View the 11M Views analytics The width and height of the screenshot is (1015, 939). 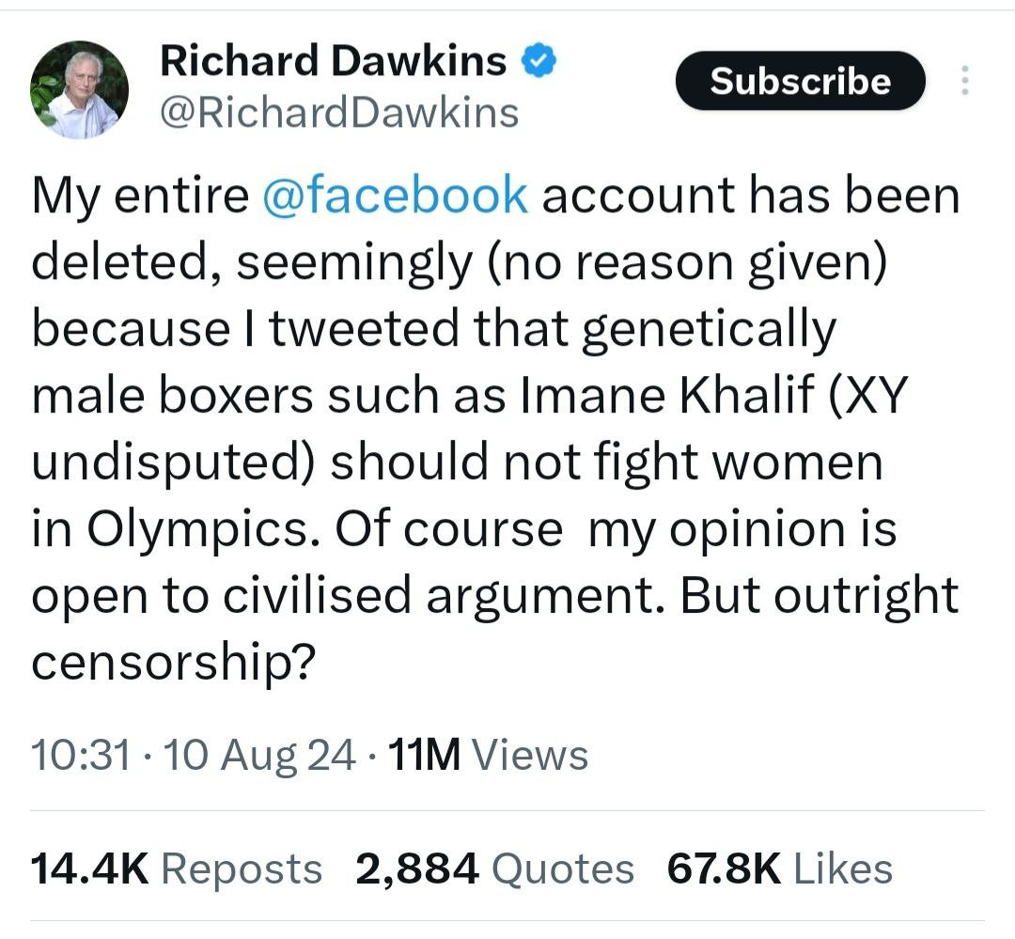pos(487,755)
